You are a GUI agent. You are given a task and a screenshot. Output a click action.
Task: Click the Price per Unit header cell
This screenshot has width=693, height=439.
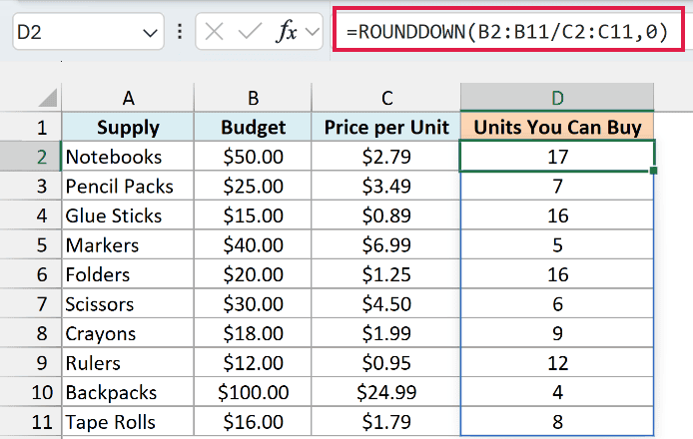point(386,127)
